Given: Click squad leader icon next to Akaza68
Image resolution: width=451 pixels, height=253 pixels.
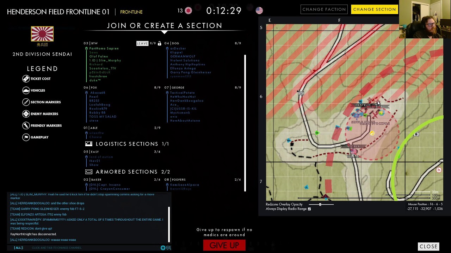Looking at the screenshot, I should coord(87,93).
